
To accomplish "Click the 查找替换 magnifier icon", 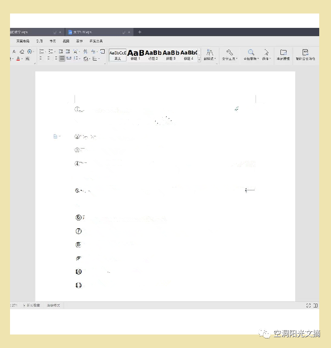I will 251,52.
